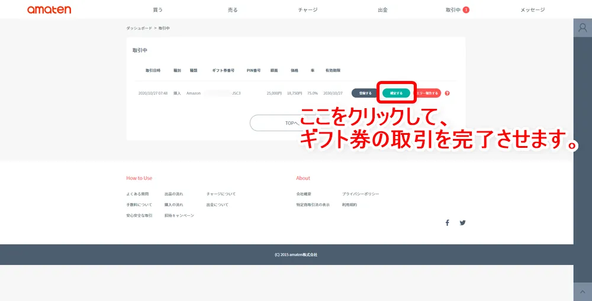Open the 買う menu

(x=158, y=10)
